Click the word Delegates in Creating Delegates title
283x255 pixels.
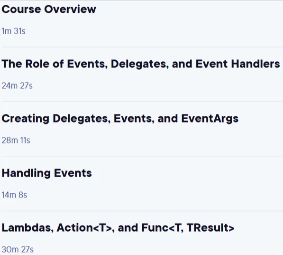(x=82, y=119)
